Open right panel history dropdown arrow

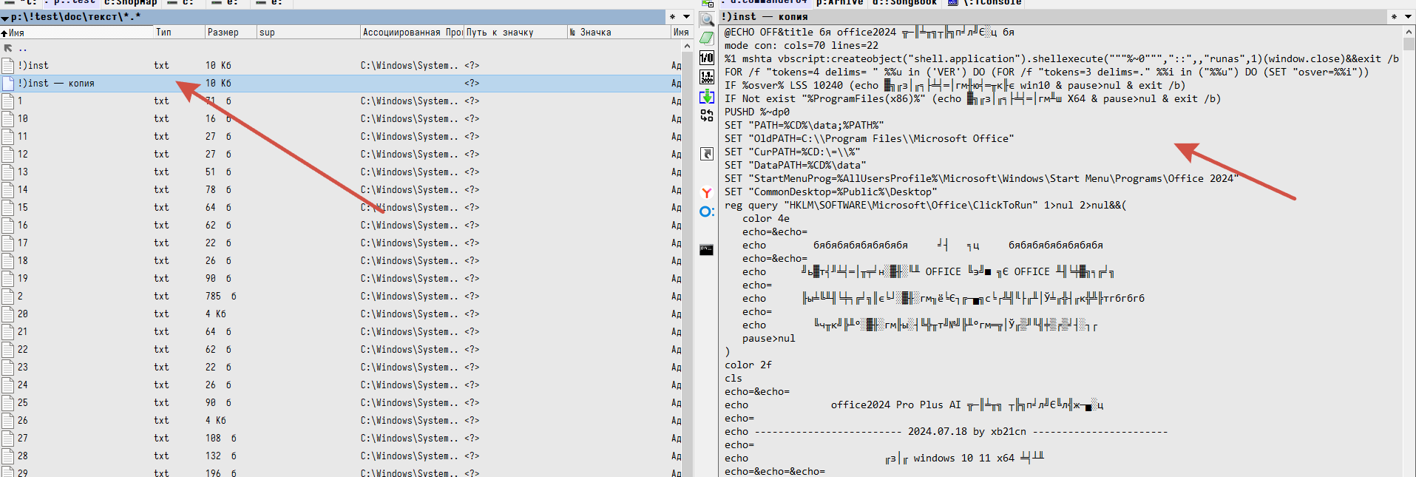pyautogui.click(x=1407, y=16)
